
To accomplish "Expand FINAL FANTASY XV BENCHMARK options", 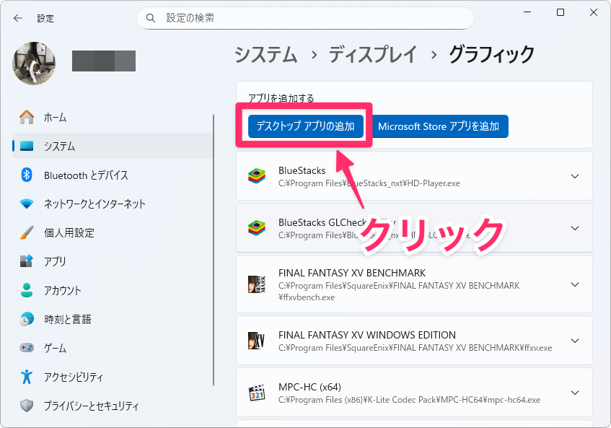I will pos(575,284).
